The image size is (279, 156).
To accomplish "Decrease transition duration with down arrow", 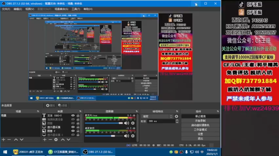I will point(177,122).
